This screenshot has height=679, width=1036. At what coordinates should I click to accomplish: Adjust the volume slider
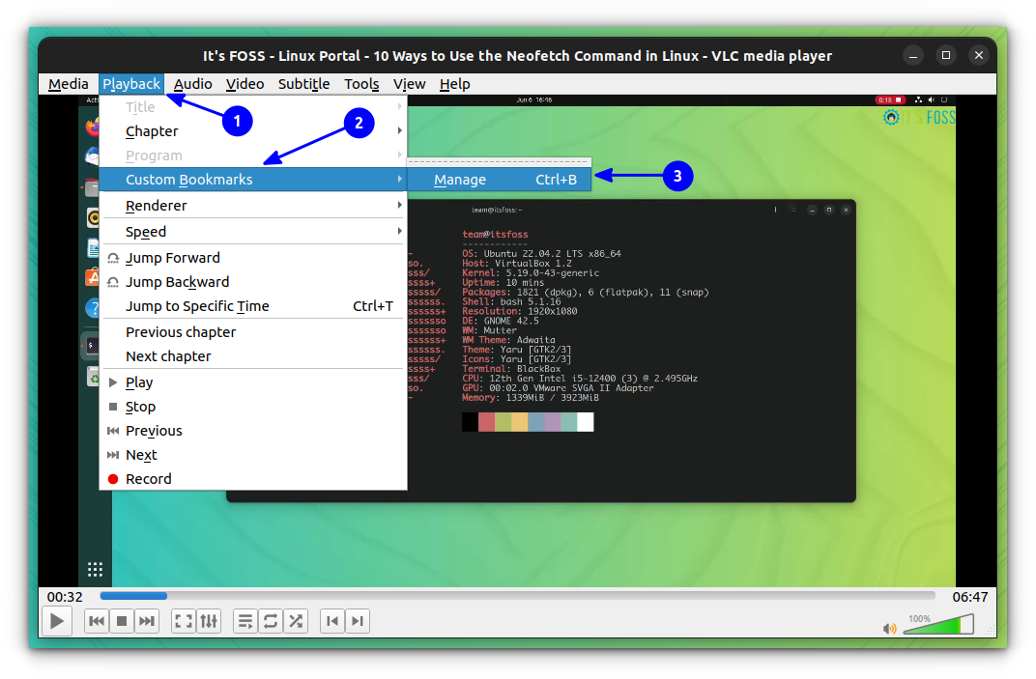click(x=937, y=626)
